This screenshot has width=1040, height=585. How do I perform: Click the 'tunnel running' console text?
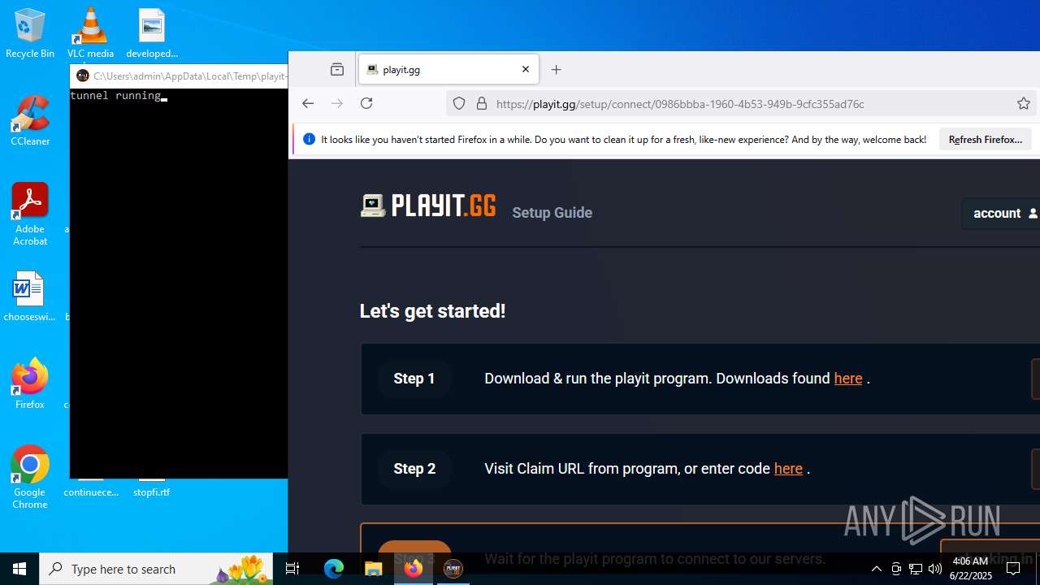pyautogui.click(x=115, y=96)
